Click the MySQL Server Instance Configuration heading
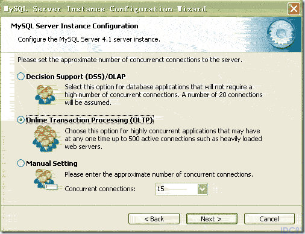 point(75,26)
